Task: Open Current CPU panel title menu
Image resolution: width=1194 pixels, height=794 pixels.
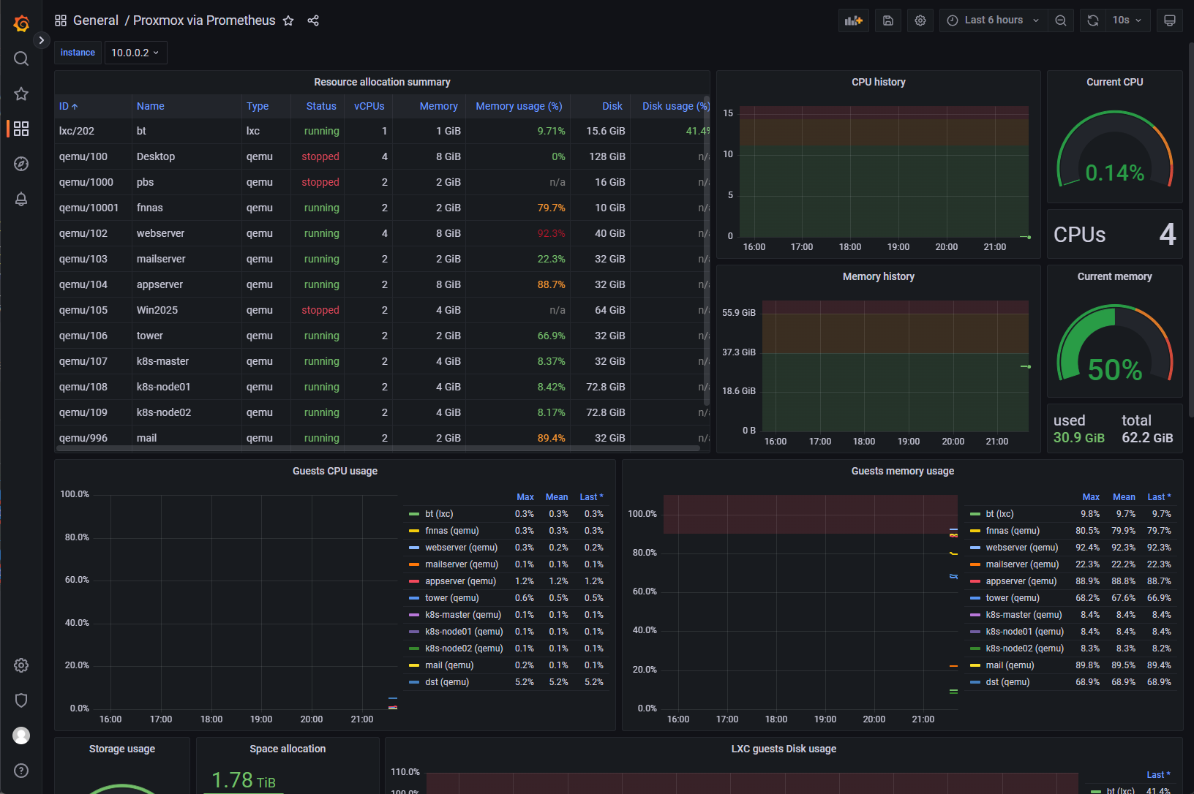Action: [x=1115, y=82]
